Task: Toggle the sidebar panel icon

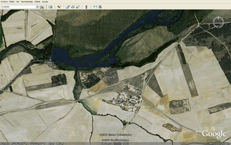Action: click(x=51, y=7)
